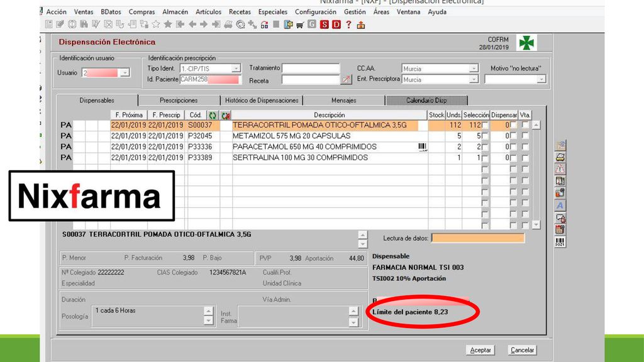Click the printer icon in right sidebar
644x362 pixels.
pyautogui.click(x=560, y=157)
